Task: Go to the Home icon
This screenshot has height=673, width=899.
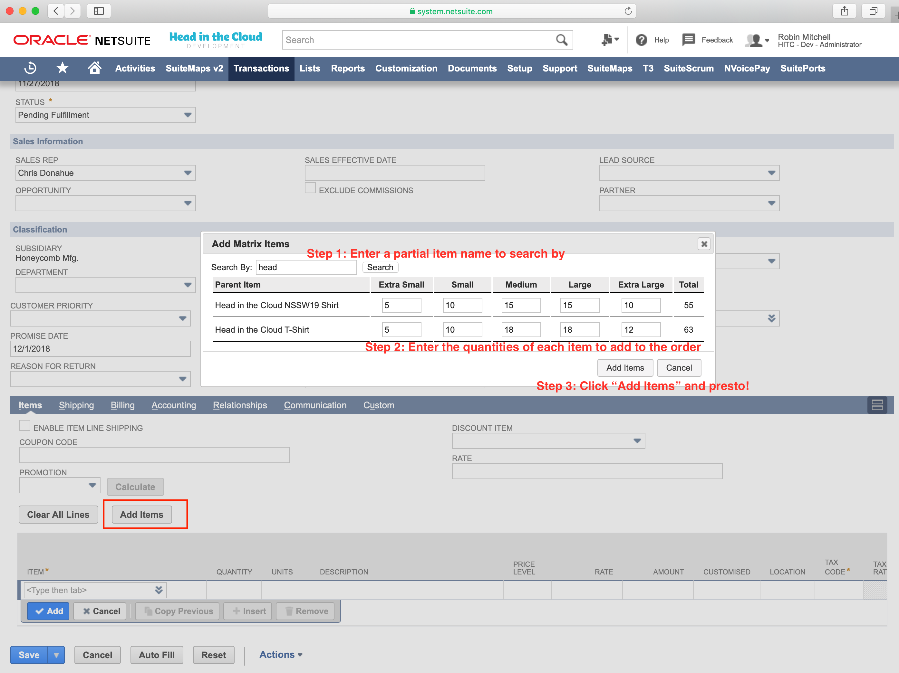Action: (x=95, y=68)
